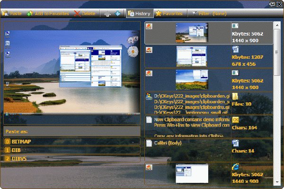284x189 pixels.
Task: Select the first history thumbnail, 5062 Kbytes
Action: (x=192, y=33)
